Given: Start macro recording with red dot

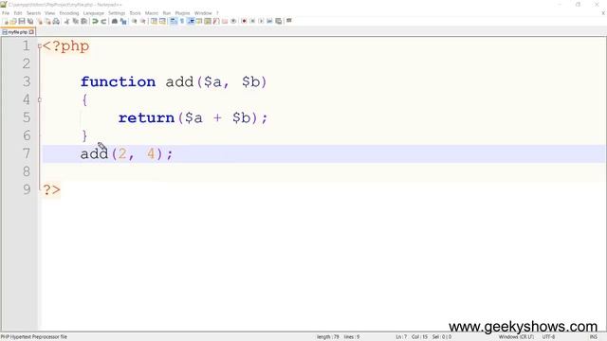Looking at the screenshot, I should coord(244,21).
